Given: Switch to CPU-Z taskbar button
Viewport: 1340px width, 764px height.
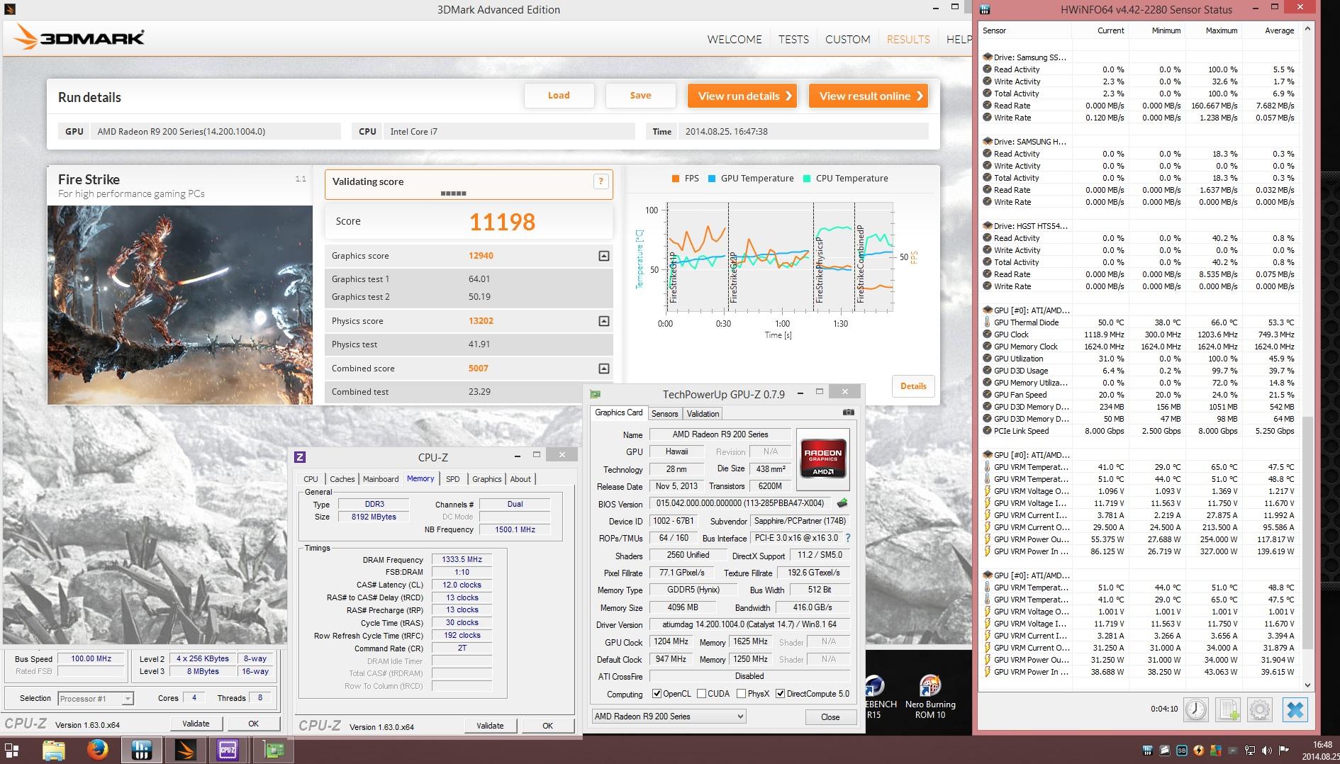Looking at the screenshot, I should pyautogui.click(x=228, y=750).
